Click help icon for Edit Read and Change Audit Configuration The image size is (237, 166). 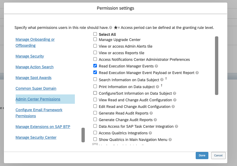click(173, 107)
